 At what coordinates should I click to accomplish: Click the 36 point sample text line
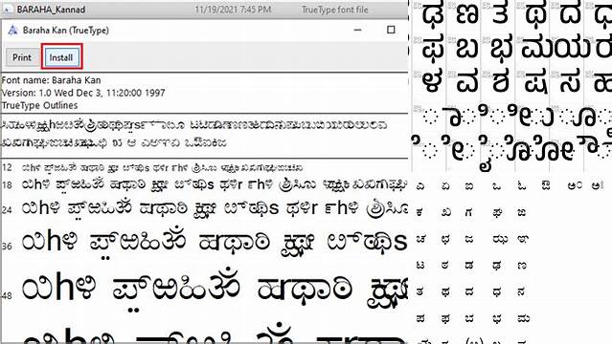click(x=215, y=243)
